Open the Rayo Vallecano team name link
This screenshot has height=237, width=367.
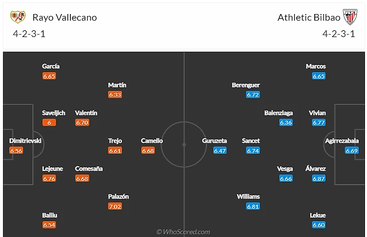point(64,17)
